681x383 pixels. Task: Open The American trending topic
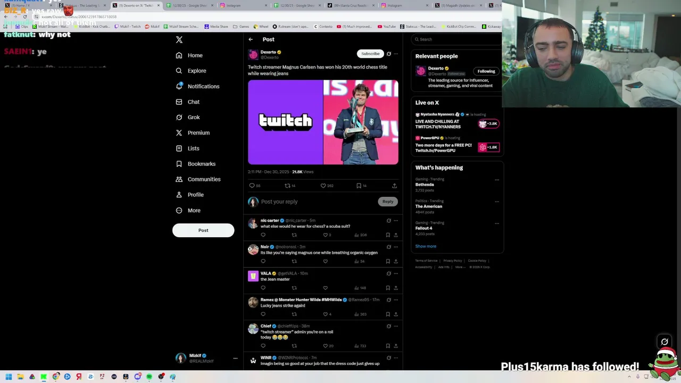[x=458, y=206]
